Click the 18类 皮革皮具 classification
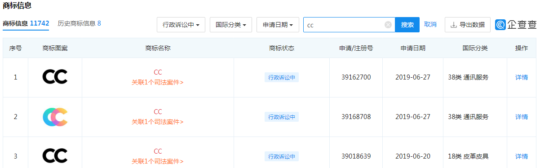 [468, 156]
